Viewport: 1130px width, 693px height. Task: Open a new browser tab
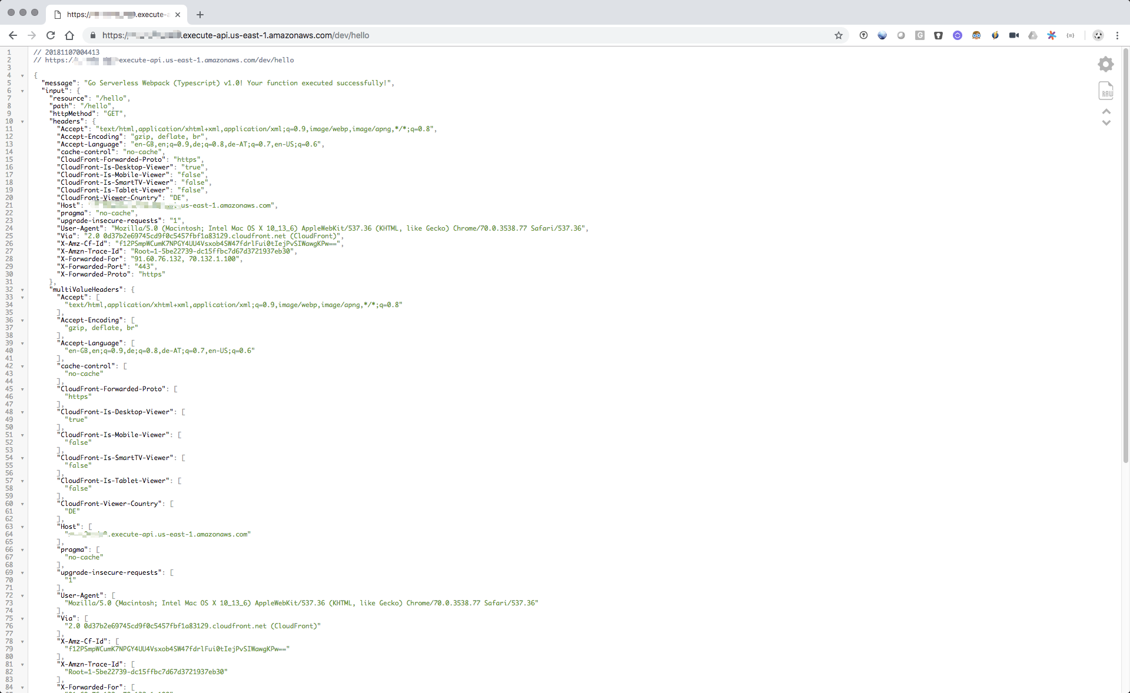point(200,14)
